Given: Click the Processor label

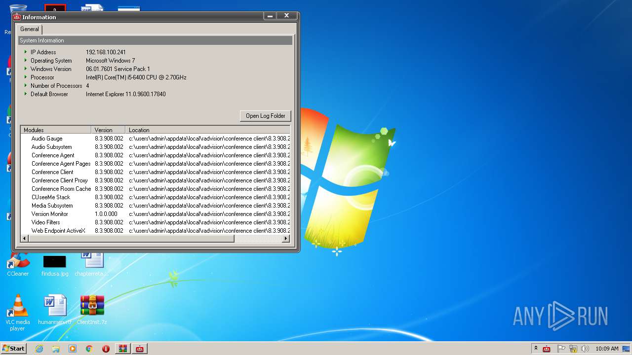Looking at the screenshot, I should pos(42,77).
